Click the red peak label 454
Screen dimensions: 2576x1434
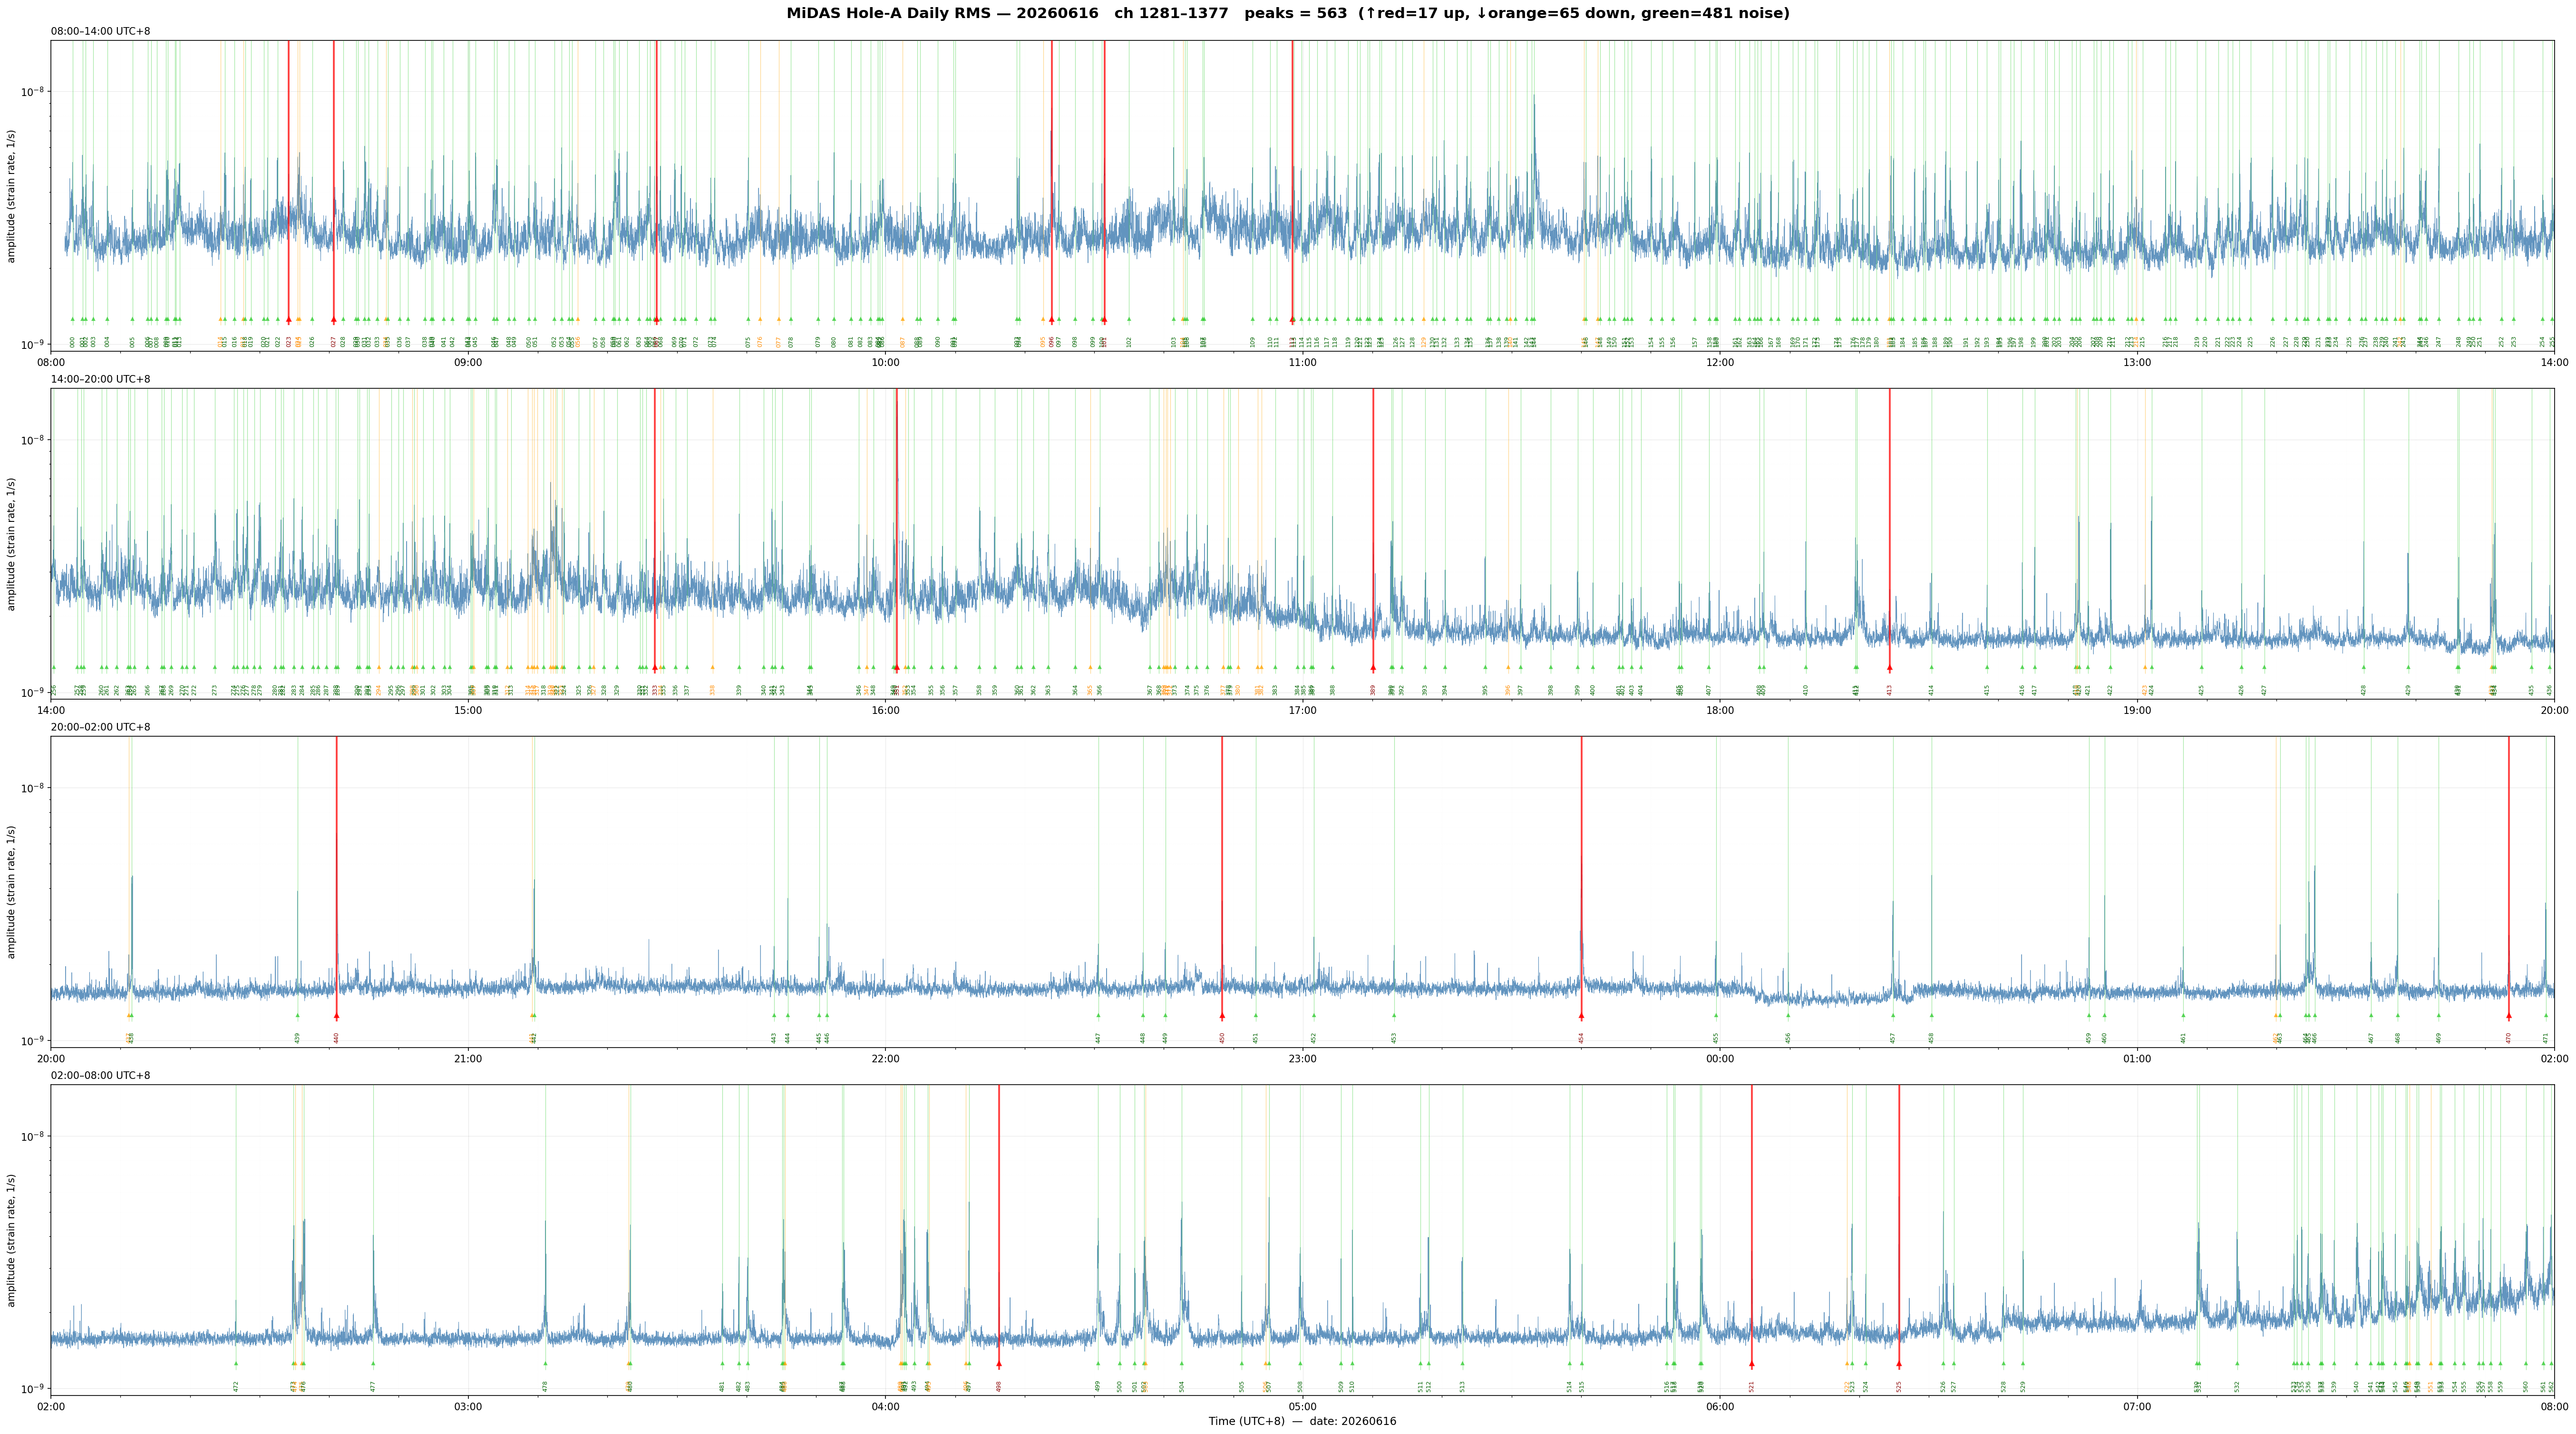1581,1038
